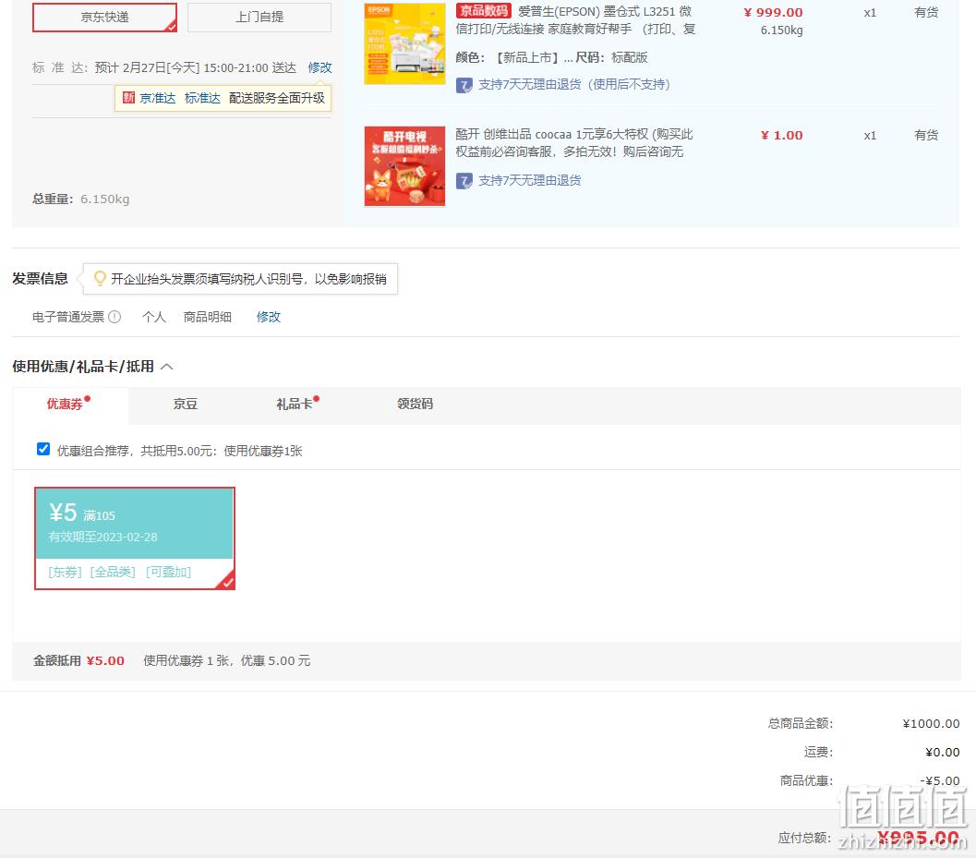
Task: Click 支持7天无理由退货 (使用后不支持) link
Action: pos(574,85)
